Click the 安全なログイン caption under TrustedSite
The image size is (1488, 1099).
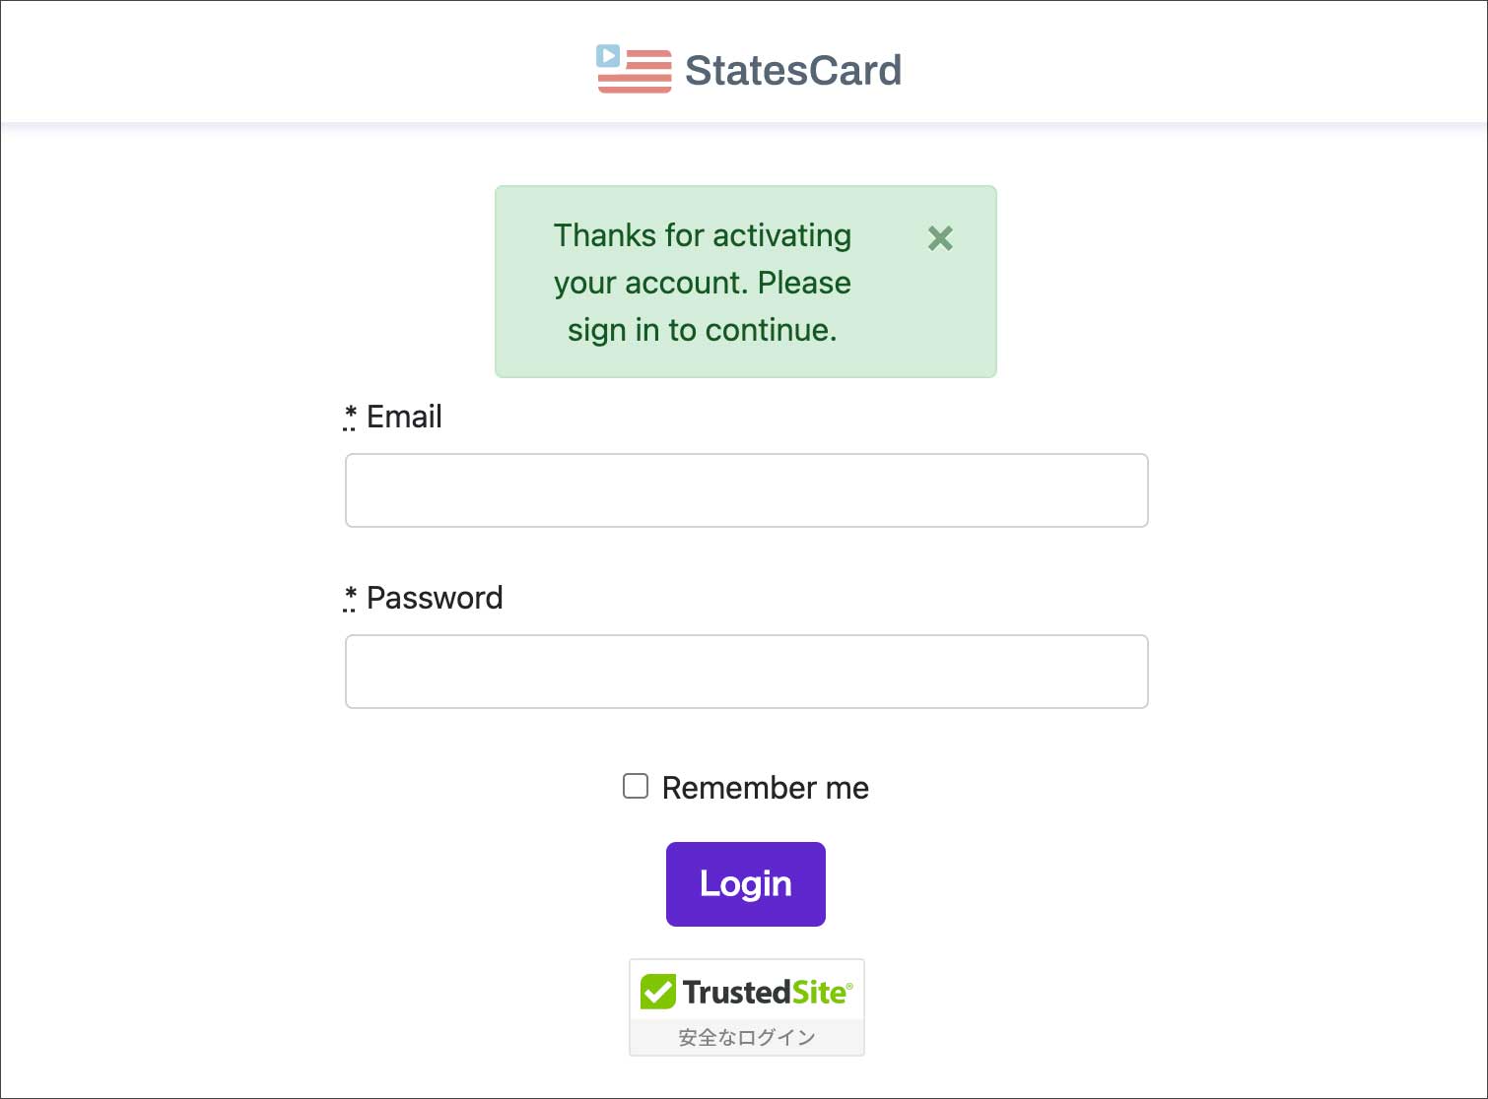click(746, 1037)
